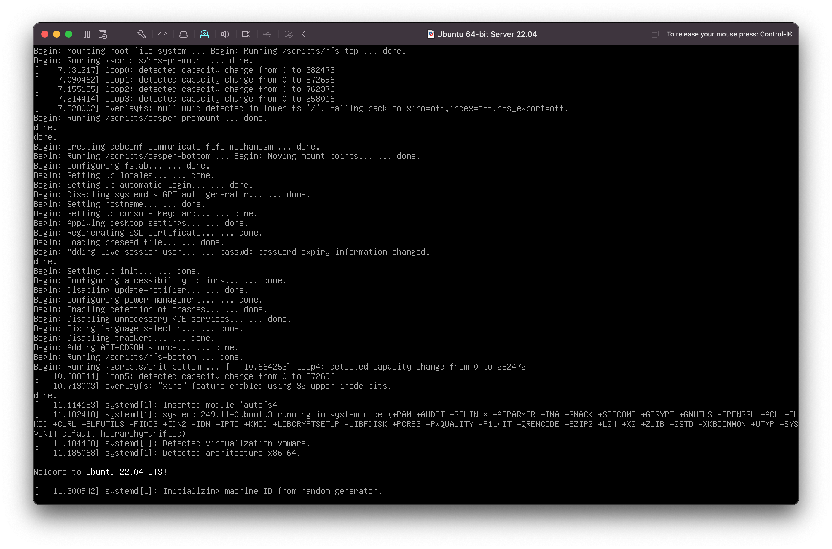The height and width of the screenshot is (549, 832).
Task: Click the USB devices icon
Action: 267,34
